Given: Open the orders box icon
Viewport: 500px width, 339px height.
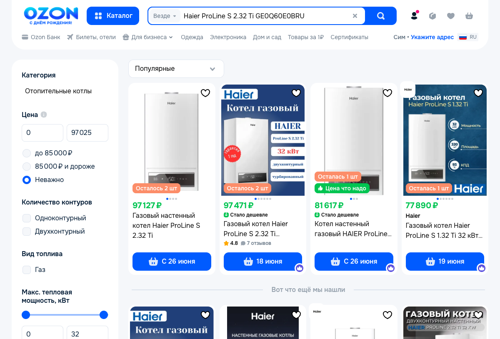Looking at the screenshot, I should click(432, 16).
